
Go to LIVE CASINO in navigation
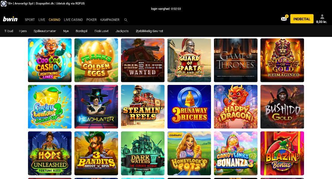tap(73, 20)
